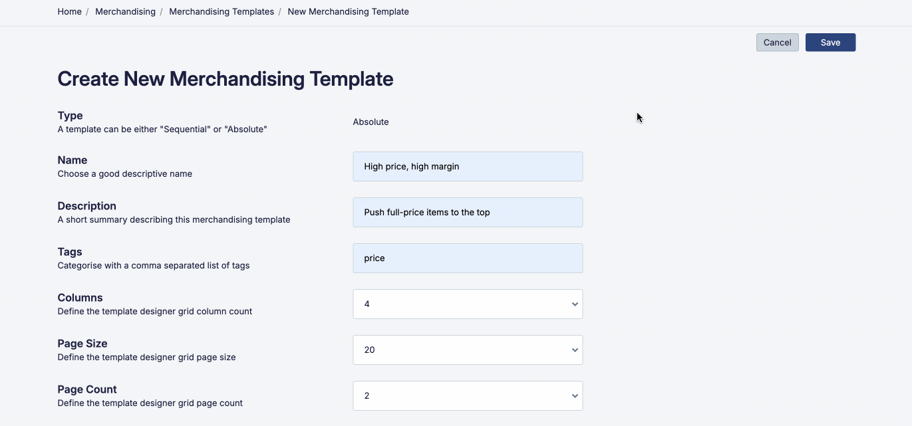
Task: Click the Absolute type value
Action: 371,122
